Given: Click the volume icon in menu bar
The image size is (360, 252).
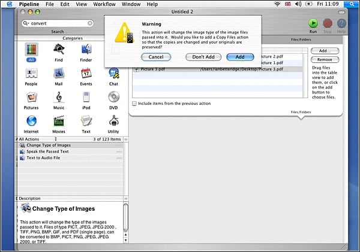Looking at the screenshot, I should 298,4.
